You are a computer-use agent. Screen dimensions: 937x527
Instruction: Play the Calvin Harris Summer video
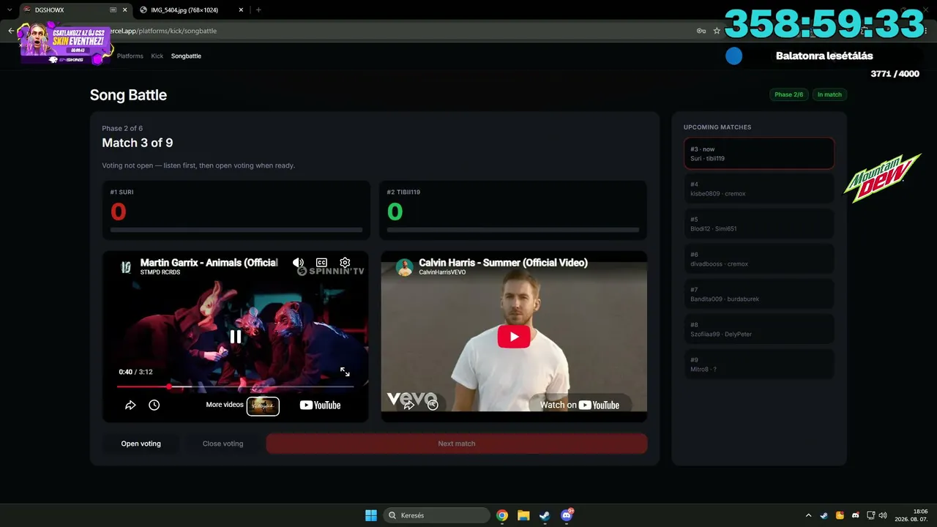click(x=514, y=337)
